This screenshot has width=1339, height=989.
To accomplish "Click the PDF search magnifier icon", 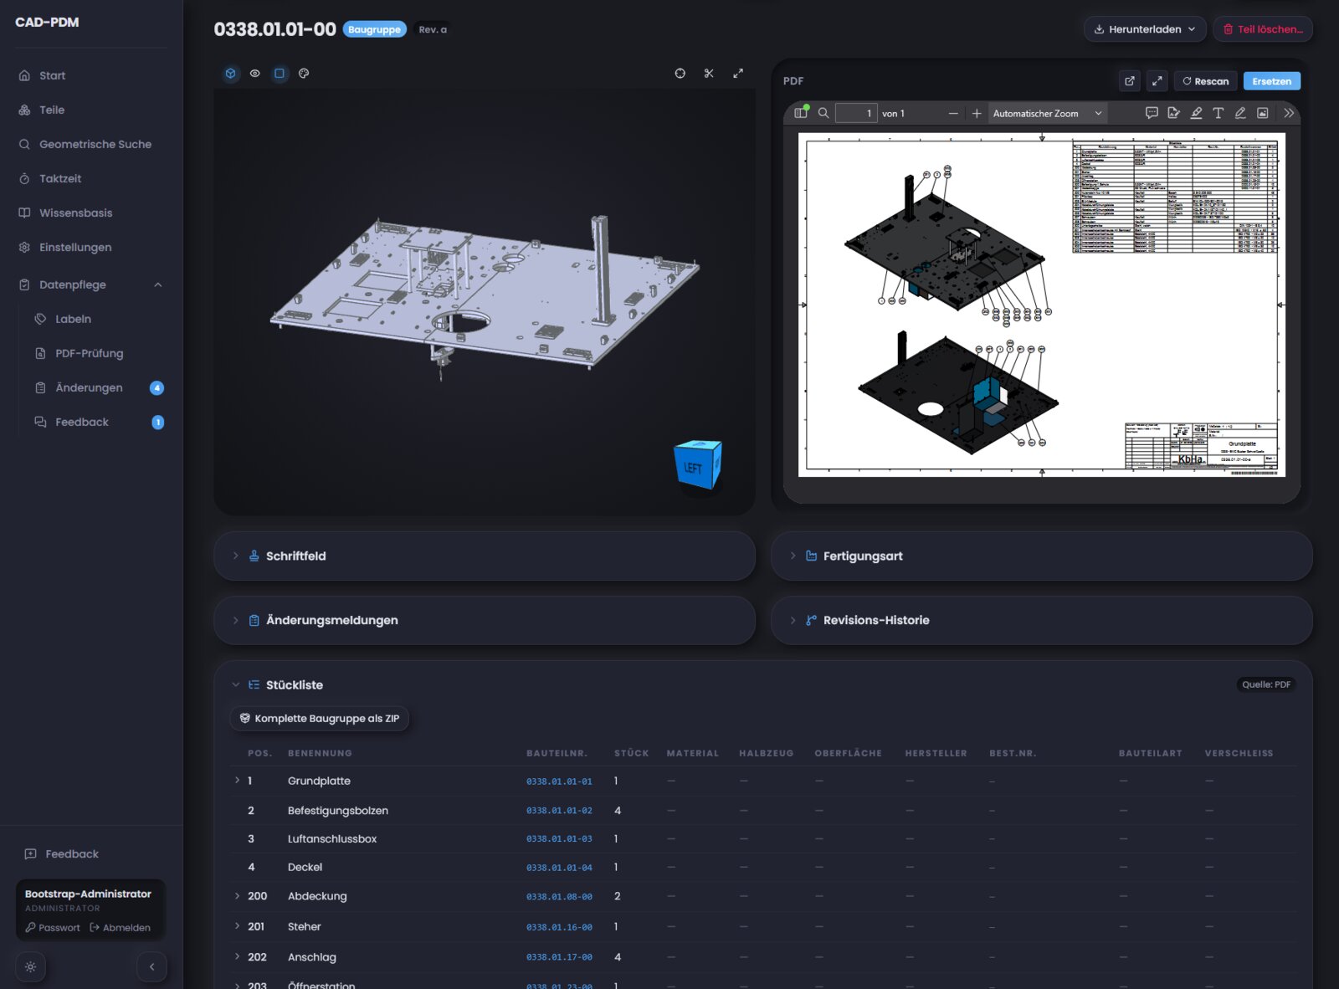I will [823, 113].
